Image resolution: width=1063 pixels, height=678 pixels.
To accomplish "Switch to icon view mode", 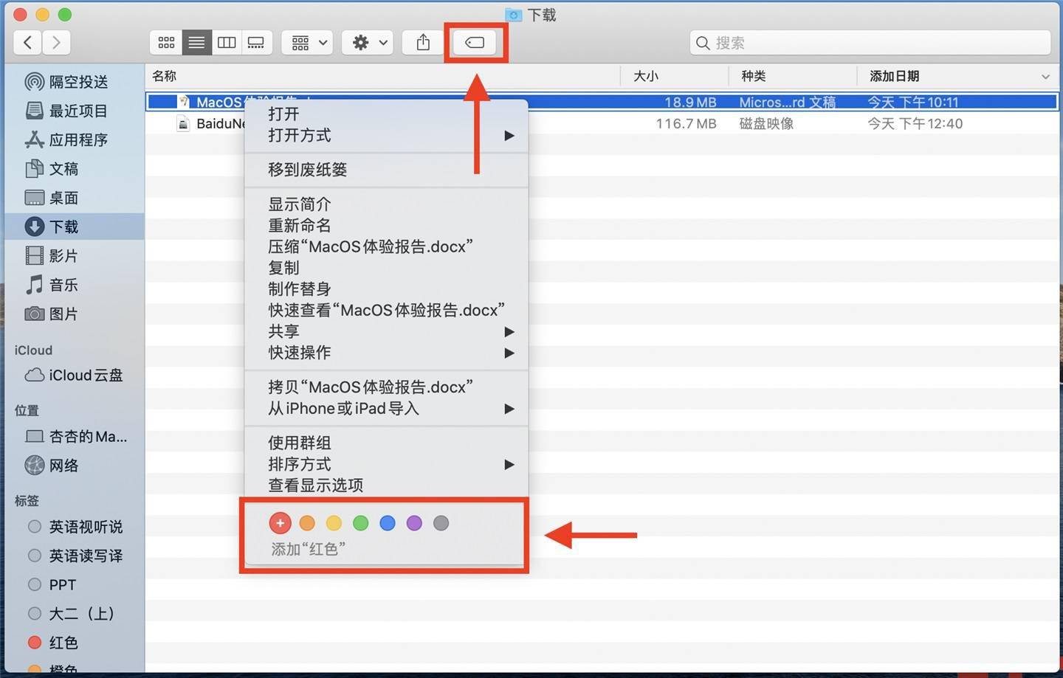I will pyautogui.click(x=166, y=43).
